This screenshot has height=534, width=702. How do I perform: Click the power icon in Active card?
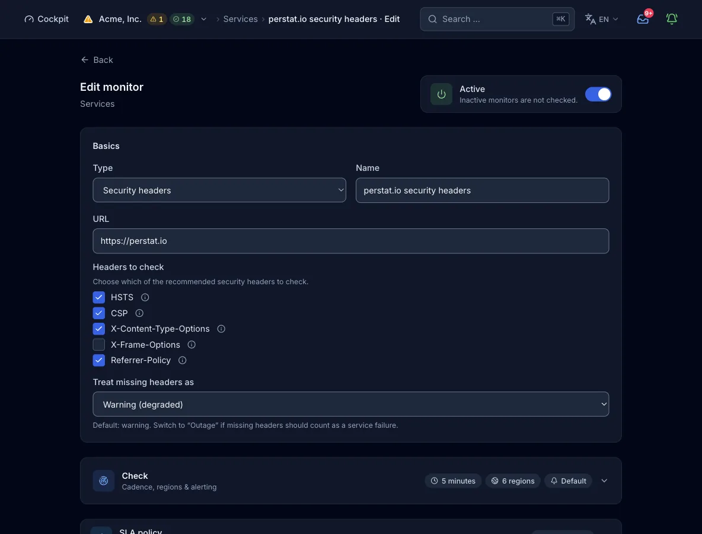(441, 94)
